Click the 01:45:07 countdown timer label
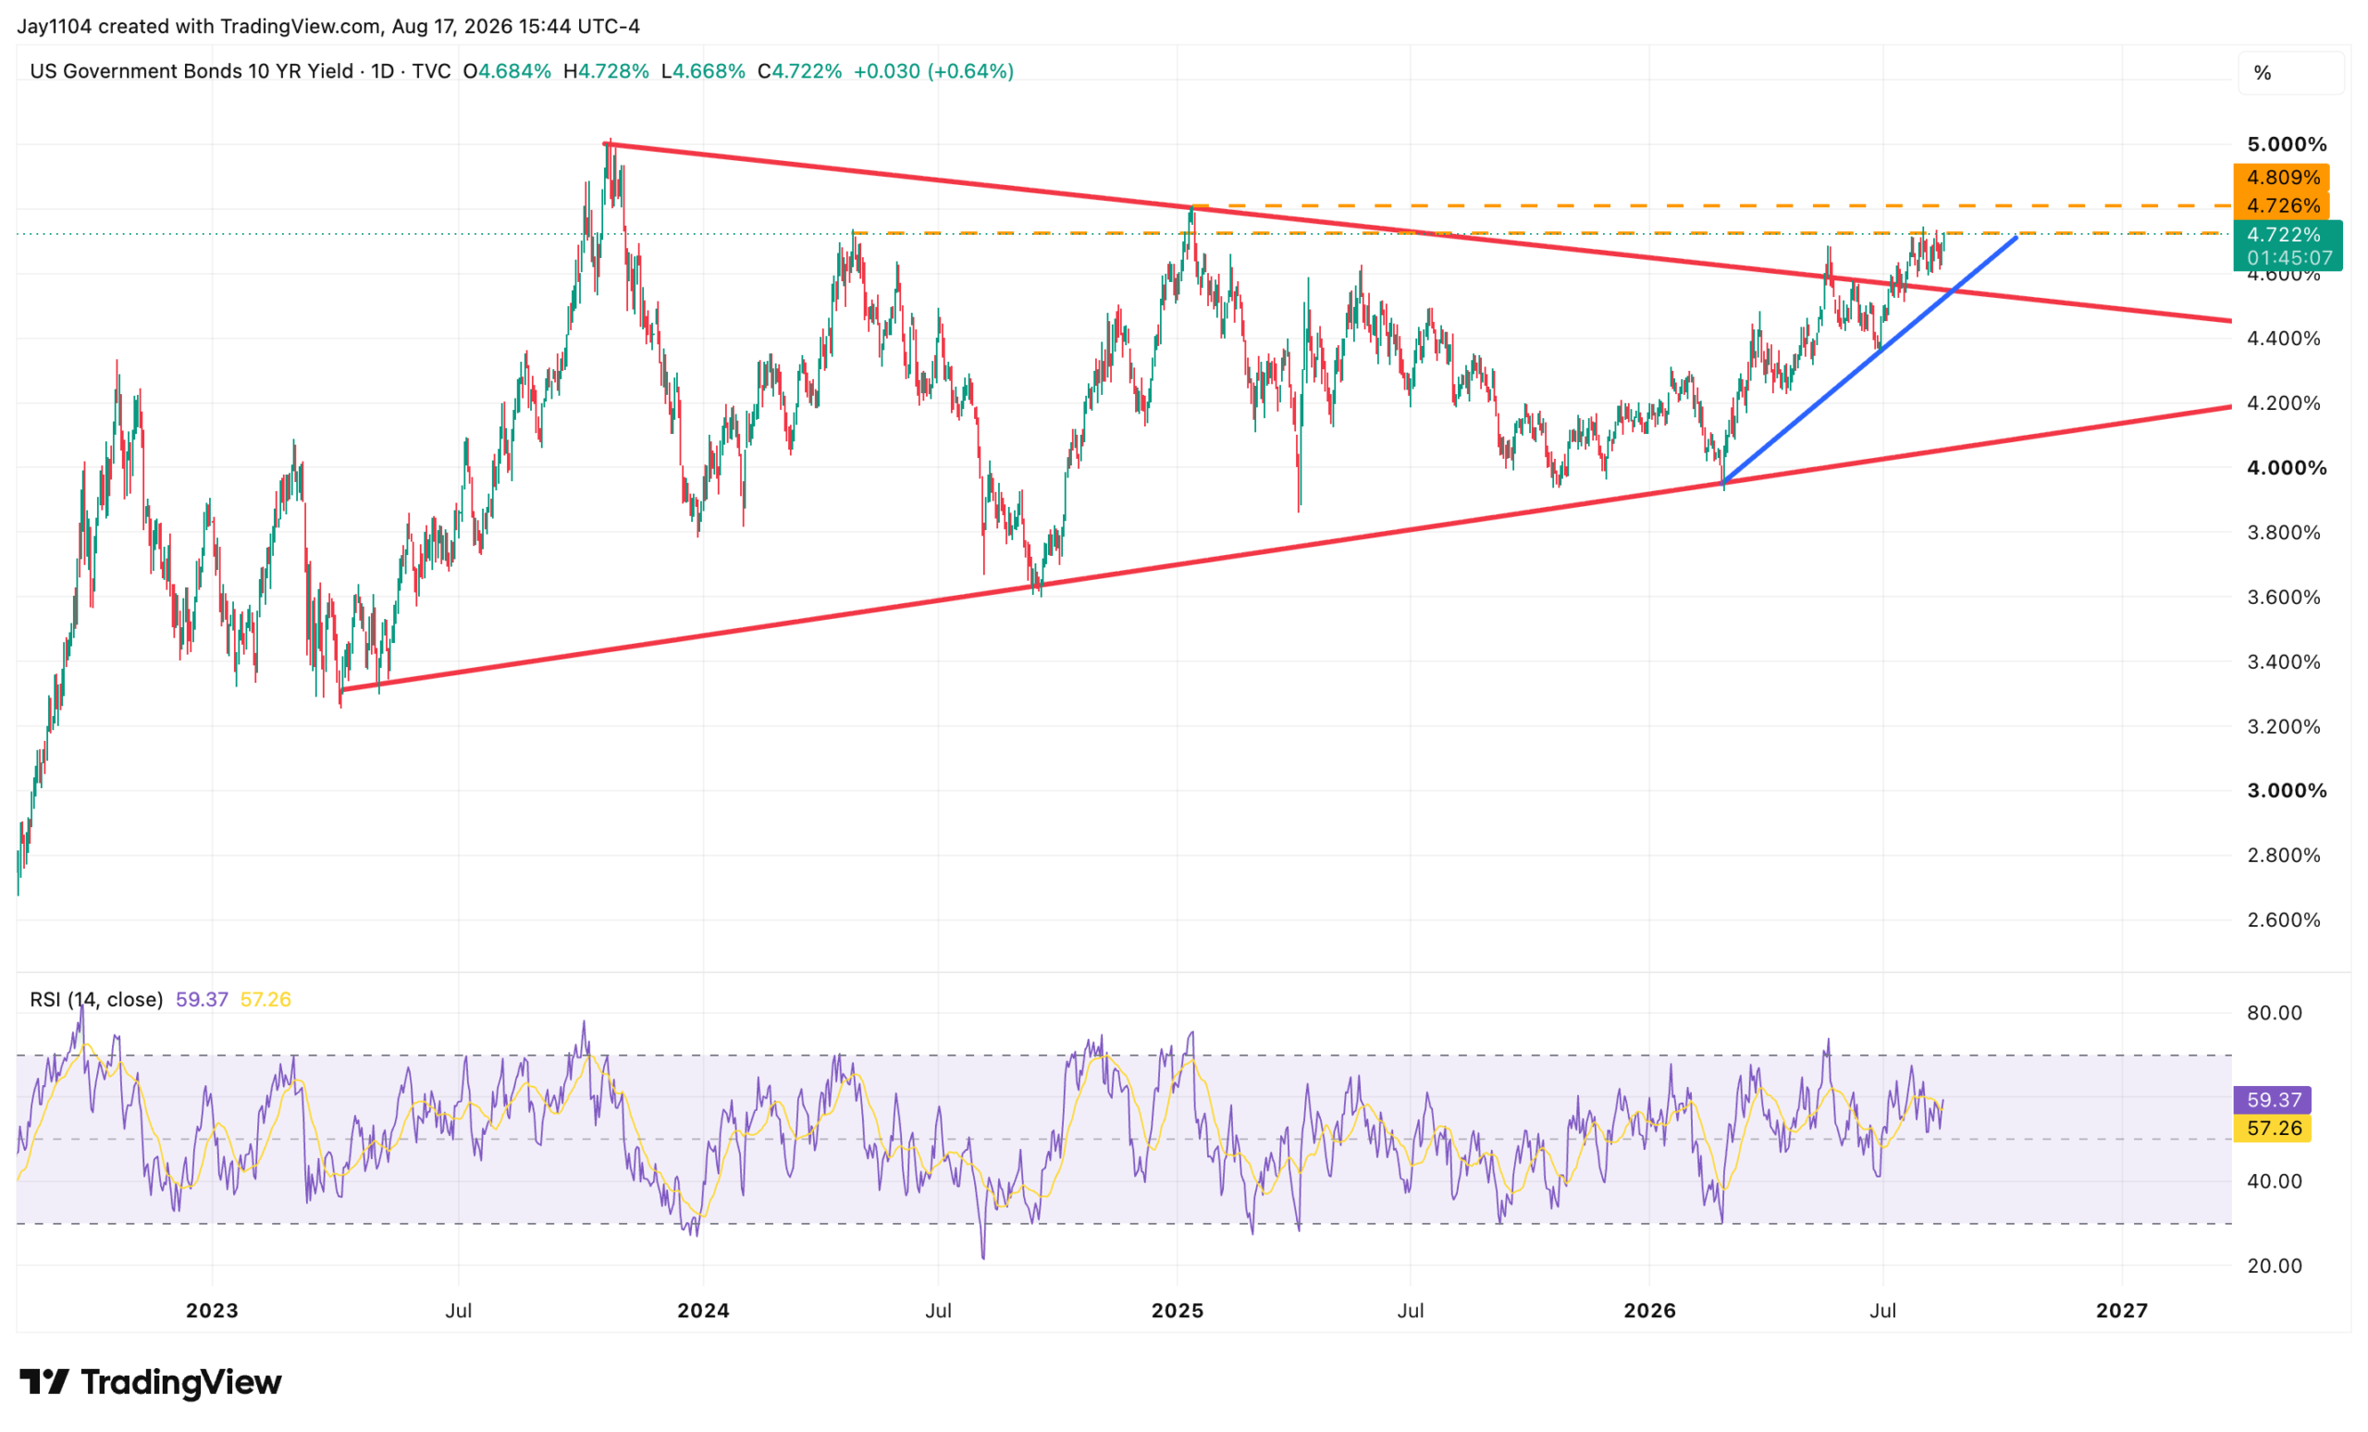The image size is (2368, 1432). [x=2288, y=258]
